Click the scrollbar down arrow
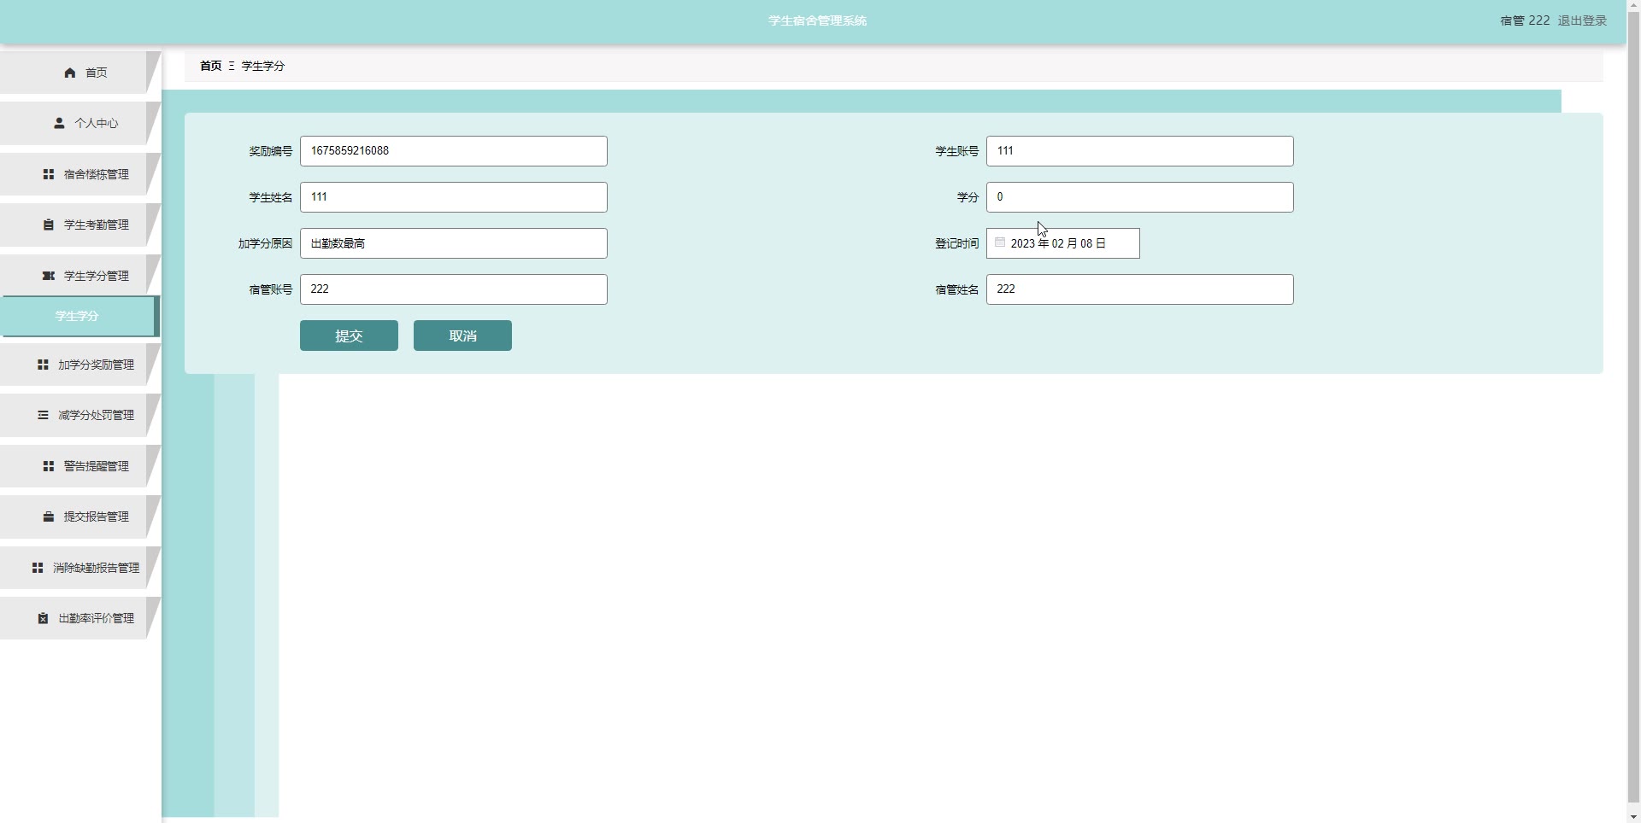 point(1634,817)
